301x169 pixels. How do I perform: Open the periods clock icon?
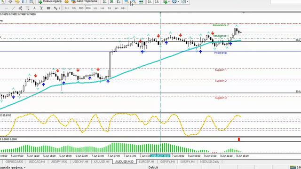click(x=174, y=1)
